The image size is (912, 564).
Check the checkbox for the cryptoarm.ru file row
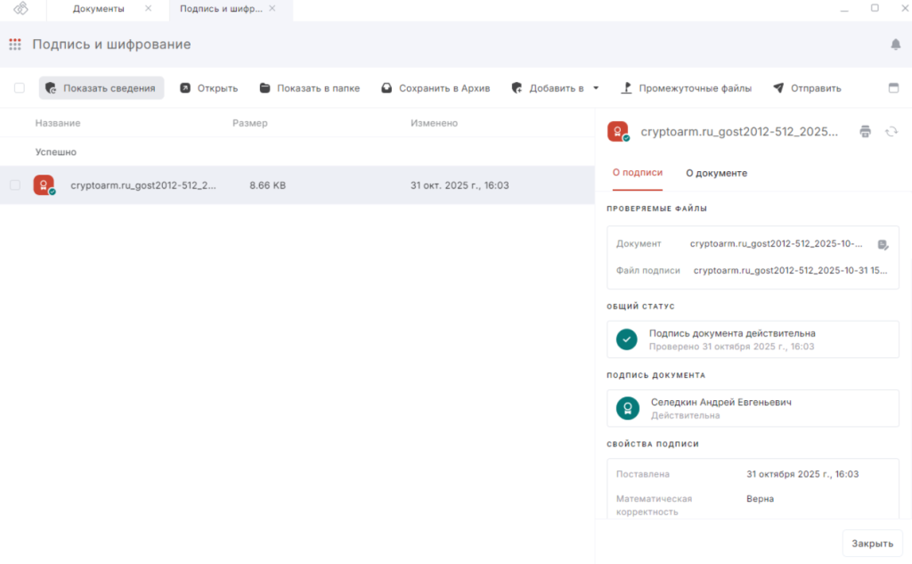[x=15, y=185]
